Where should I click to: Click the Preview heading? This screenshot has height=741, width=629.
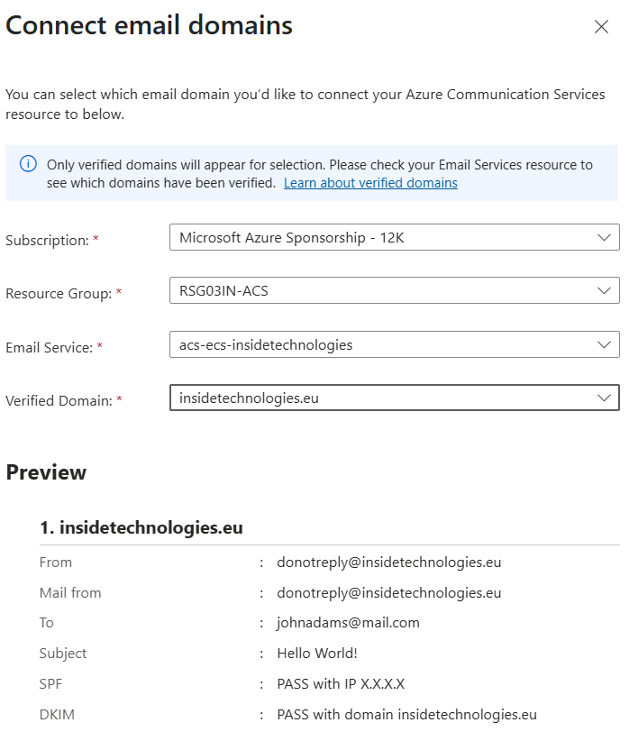point(46,472)
